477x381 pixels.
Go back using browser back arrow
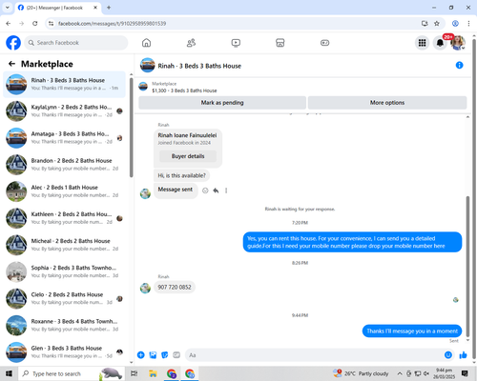9,24
